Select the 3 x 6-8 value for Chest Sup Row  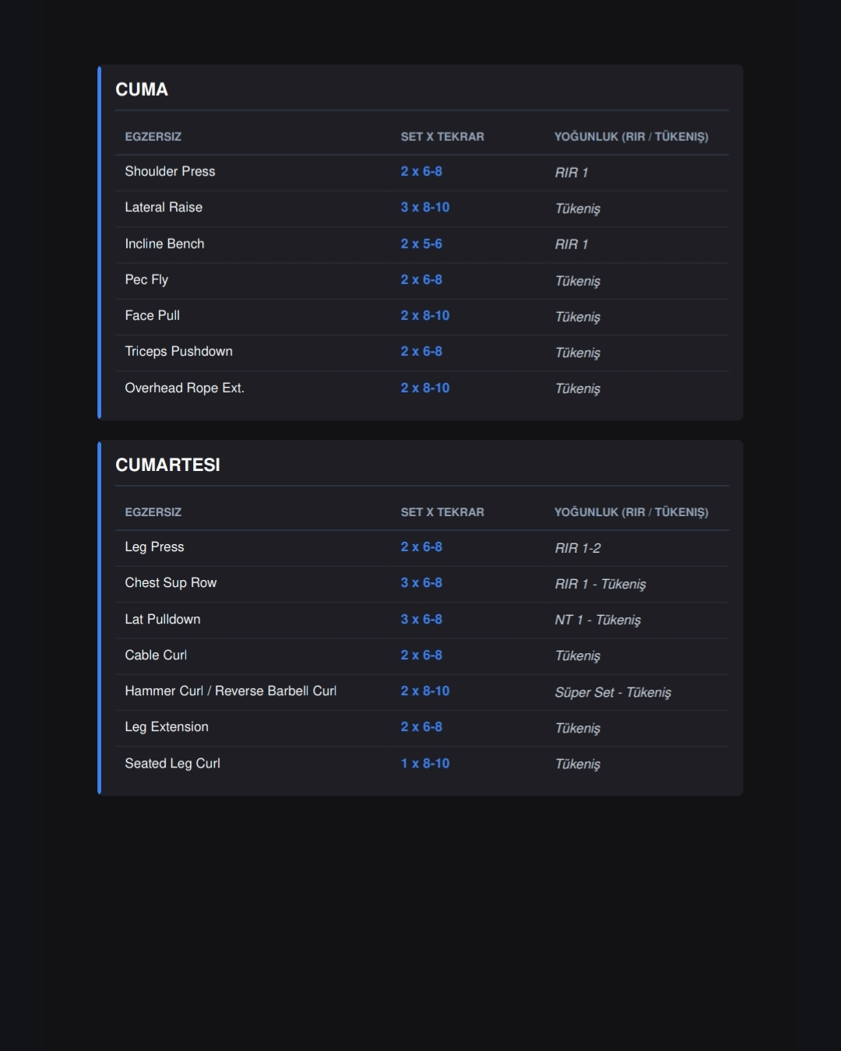[421, 582]
